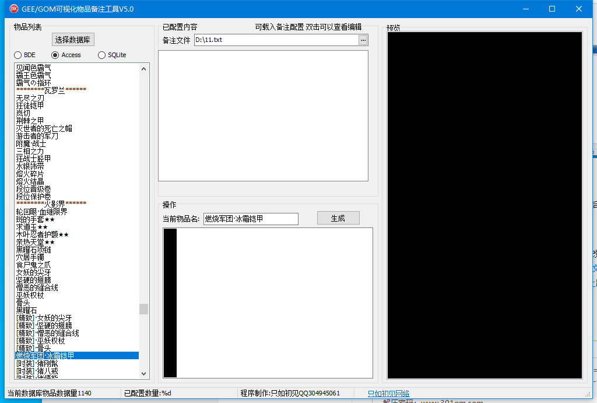This screenshot has width=597, height=403.
Task: Click 已配置数量 status bar entry
Action: 148,394
